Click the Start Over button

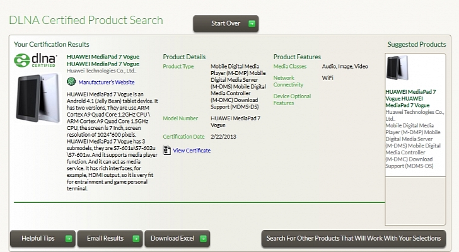pyautogui.click(x=226, y=24)
